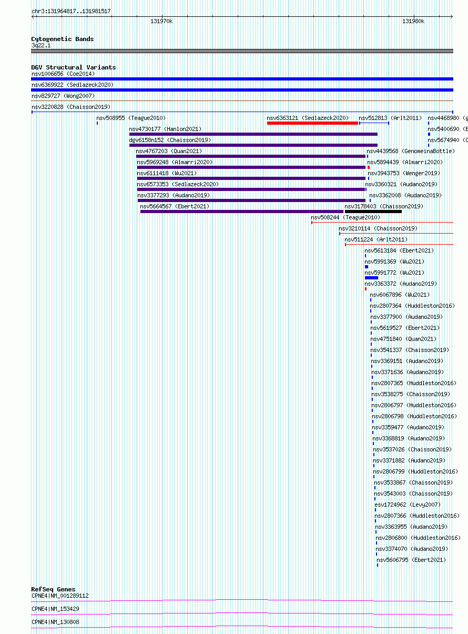This screenshot has height=634, width=468.
Task: Select variant nsv3371882 (Audano2019)
Action: pos(410,460)
